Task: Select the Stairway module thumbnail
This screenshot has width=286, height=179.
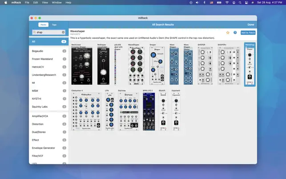Action: pyautogui.click(x=129, y=111)
